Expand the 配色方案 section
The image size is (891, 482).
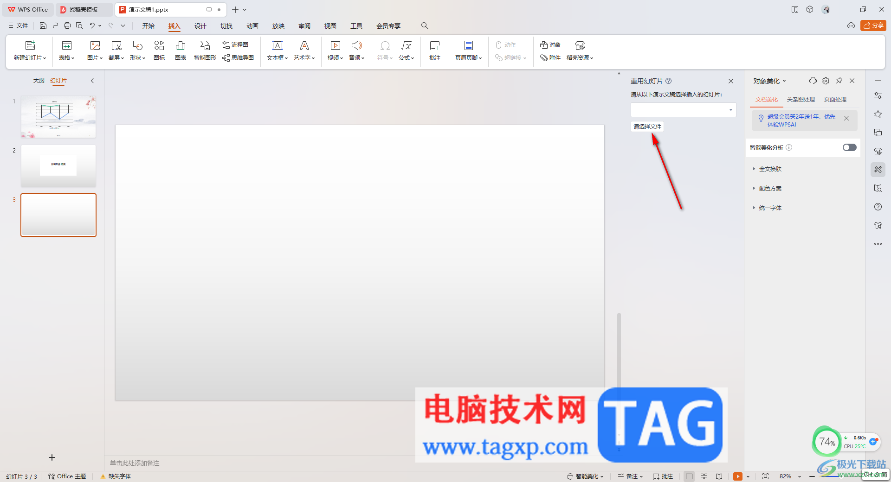click(x=768, y=189)
